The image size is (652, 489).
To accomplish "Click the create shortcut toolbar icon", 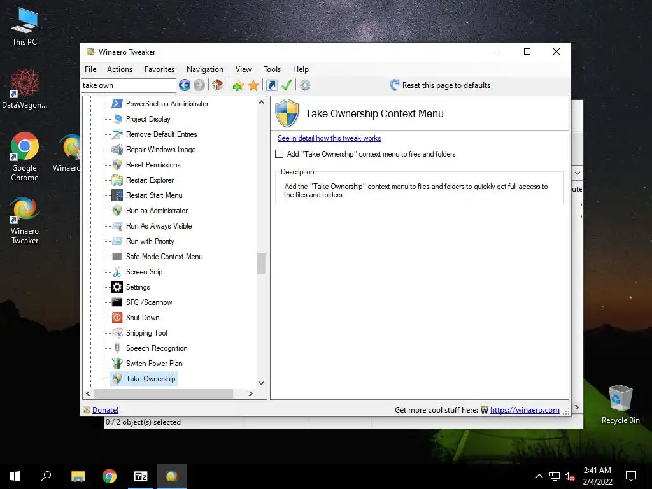I will tap(271, 85).
